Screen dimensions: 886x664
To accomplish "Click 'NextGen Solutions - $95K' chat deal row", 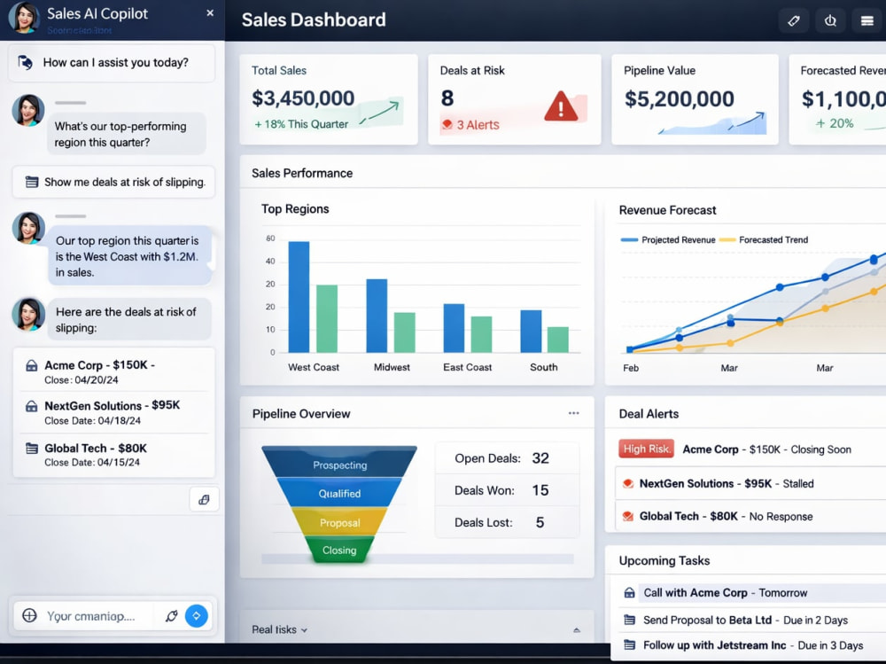I will (113, 412).
